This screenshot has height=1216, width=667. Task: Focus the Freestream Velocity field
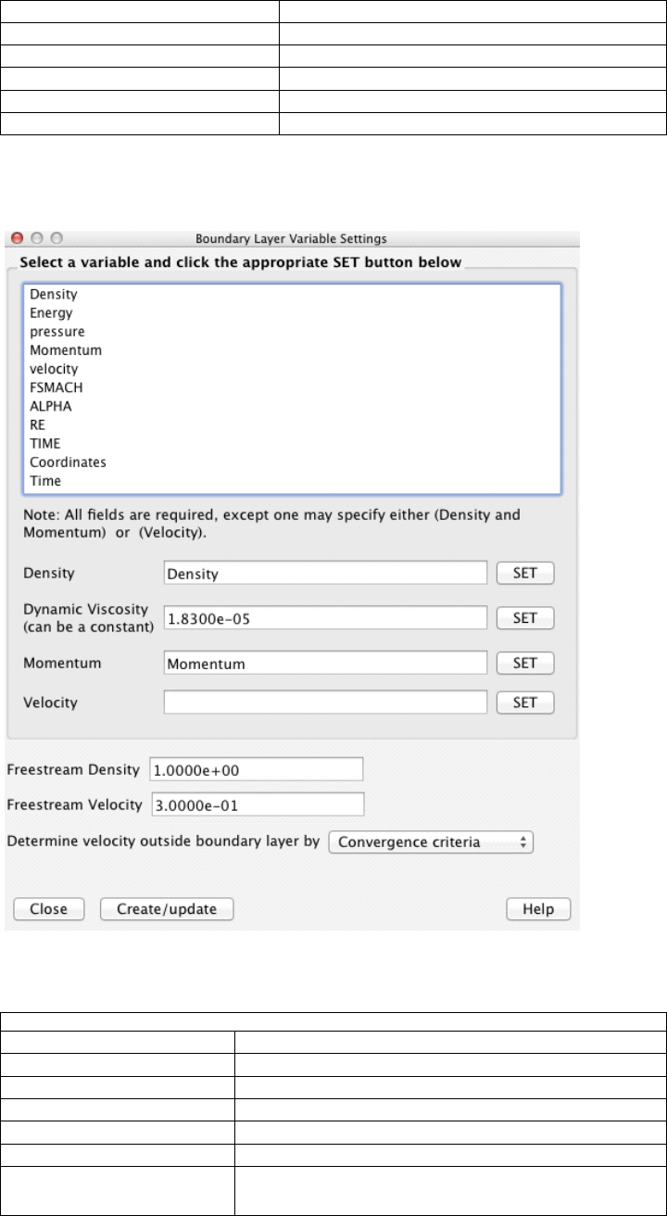click(x=258, y=804)
